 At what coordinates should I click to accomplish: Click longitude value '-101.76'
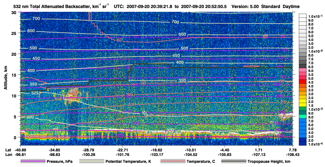(x=122, y=154)
